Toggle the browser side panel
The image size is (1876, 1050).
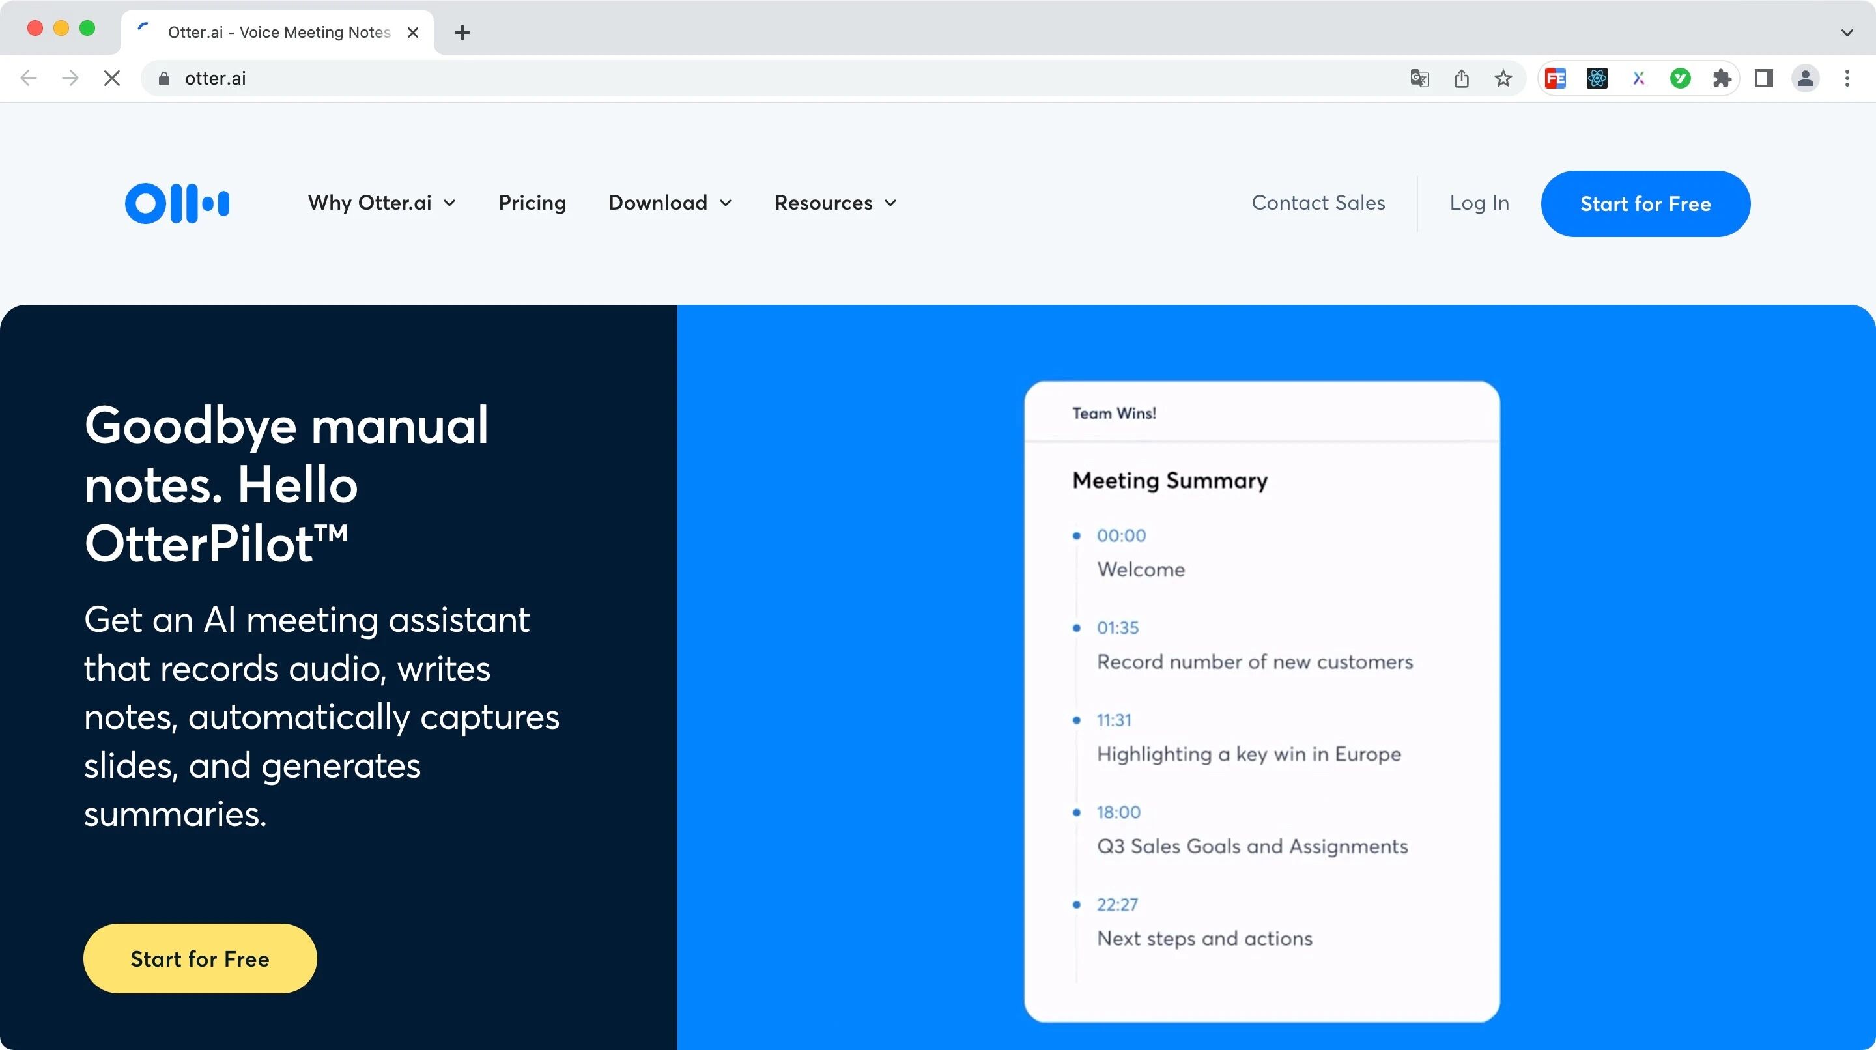point(1763,79)
